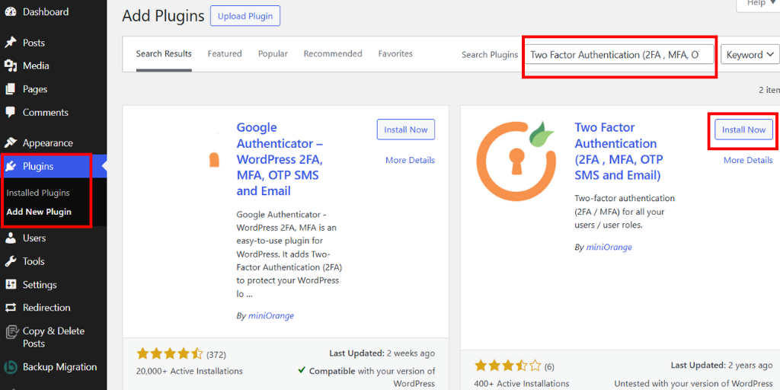Screen dimensions: 780x390
Task: Click the Comments speech bubble icon
Action: tap(11, 113)
